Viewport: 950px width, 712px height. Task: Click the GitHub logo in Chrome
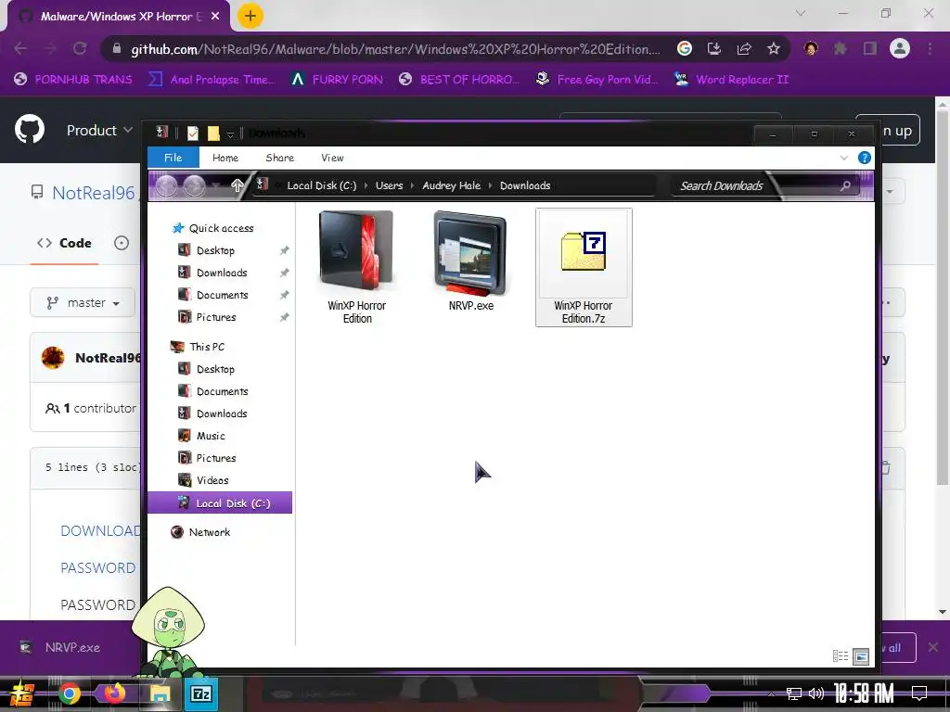point(30,129)
